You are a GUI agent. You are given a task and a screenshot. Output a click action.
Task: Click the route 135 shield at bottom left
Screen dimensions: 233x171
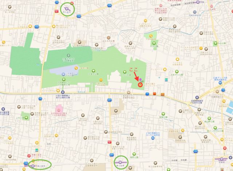click(25, 164)
